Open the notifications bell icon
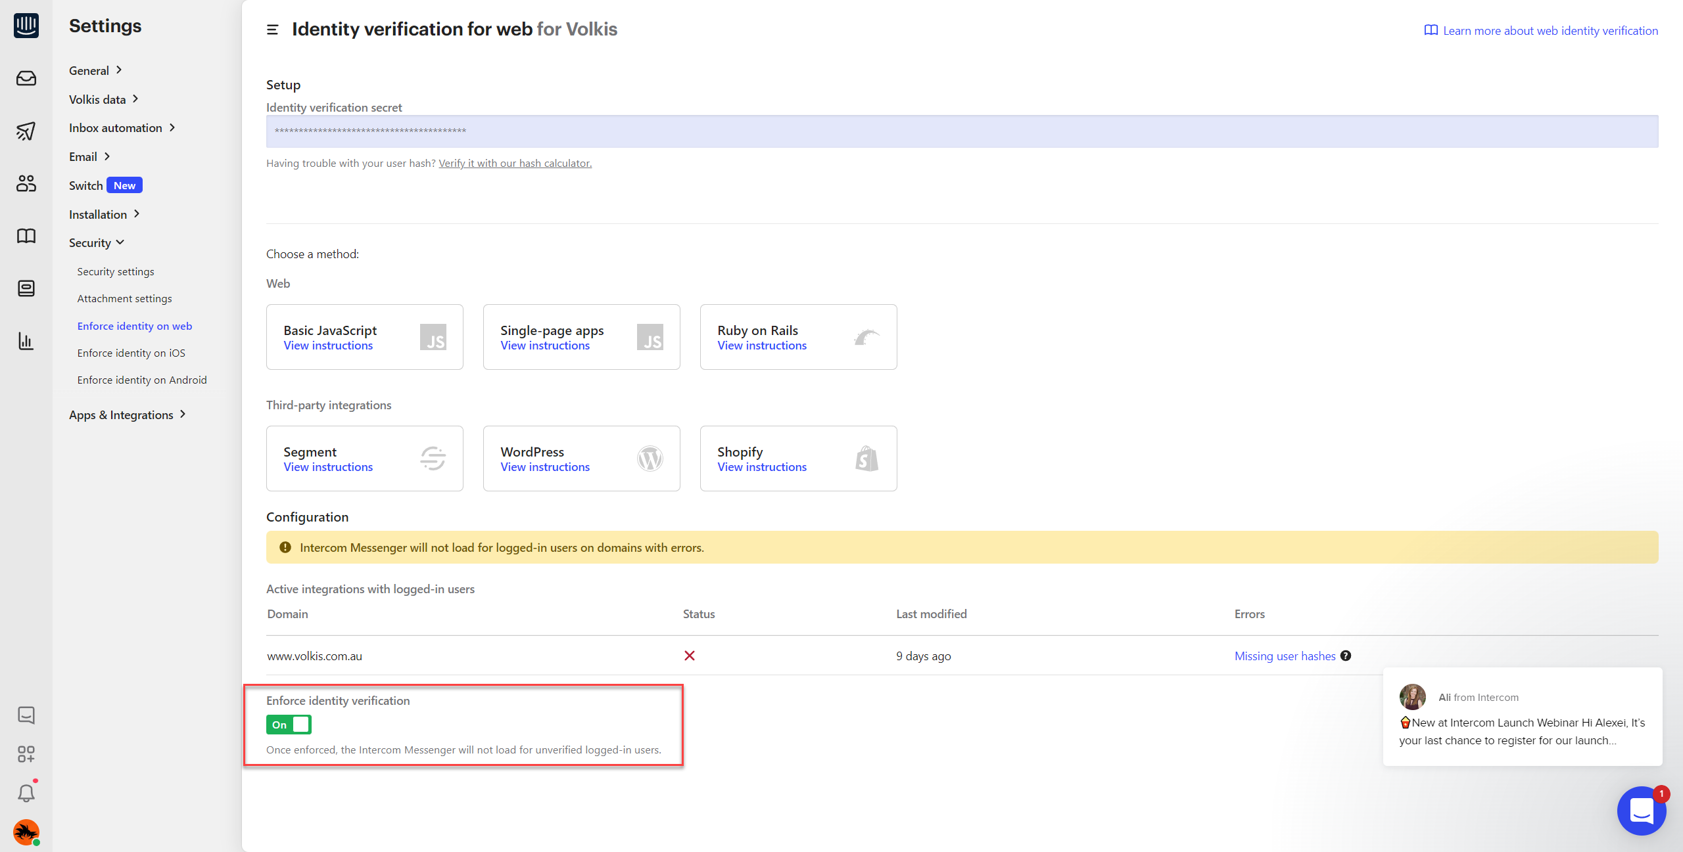Viewport: 1683px width, 852px height. [26, 794]
